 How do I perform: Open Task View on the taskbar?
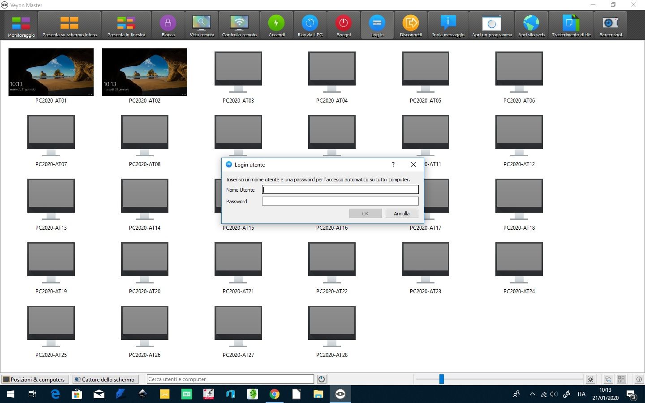[x=32, y=394]
